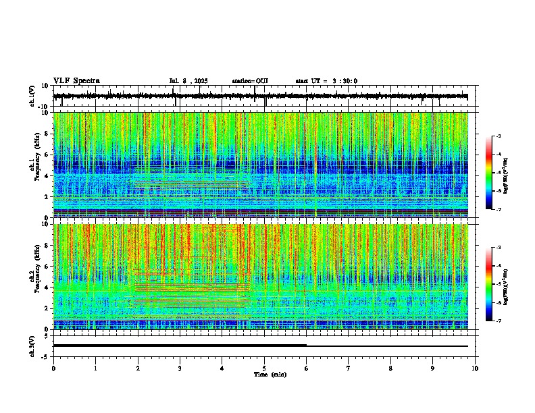Click the '-5' tick on ch.2 color bar
535x413 pixels.
coord(498,284)
